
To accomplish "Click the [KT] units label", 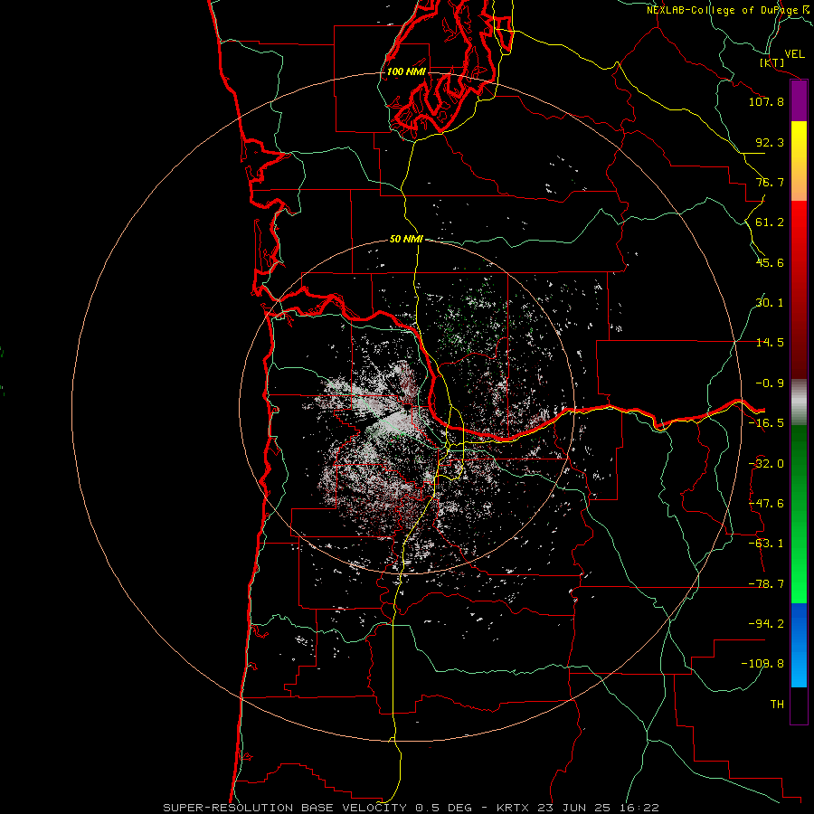I will tap(772, 62).
